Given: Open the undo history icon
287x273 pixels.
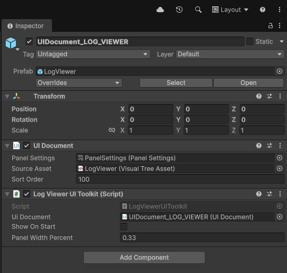Looking at the screenshot, I should [179, 10].
